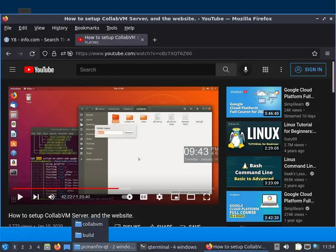Switch to theater mode
336x252 pixels.
point(191,197)
